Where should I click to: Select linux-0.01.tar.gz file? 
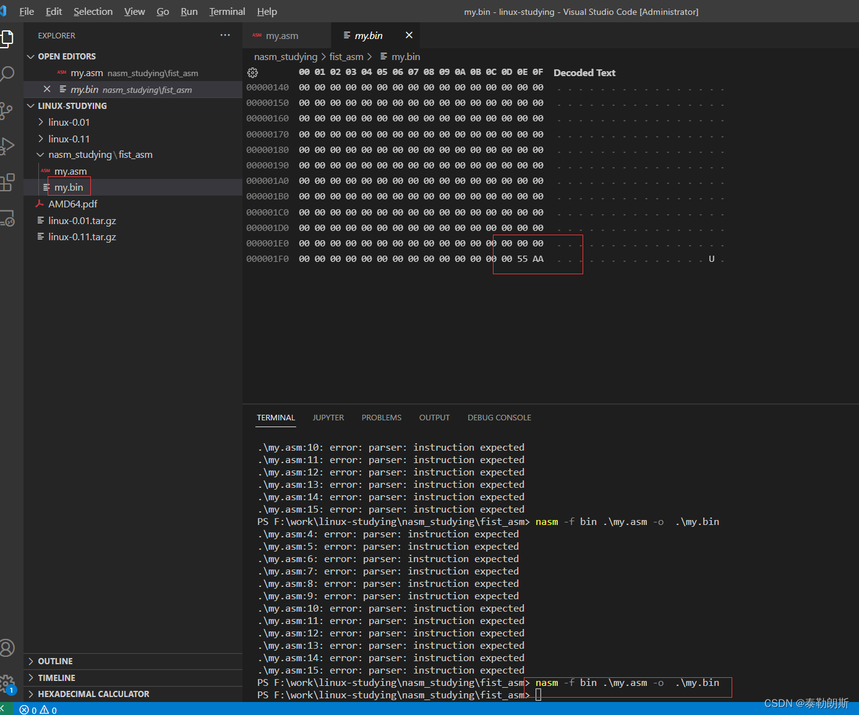(x=133, y=220)
